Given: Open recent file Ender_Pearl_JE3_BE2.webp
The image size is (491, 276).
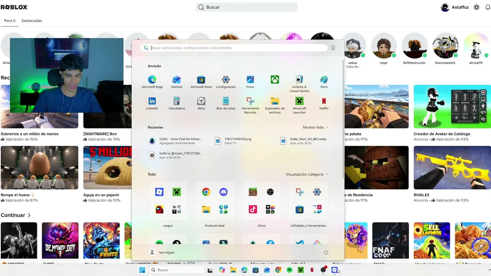Looking at the screenshot, I should coord(303,141).
